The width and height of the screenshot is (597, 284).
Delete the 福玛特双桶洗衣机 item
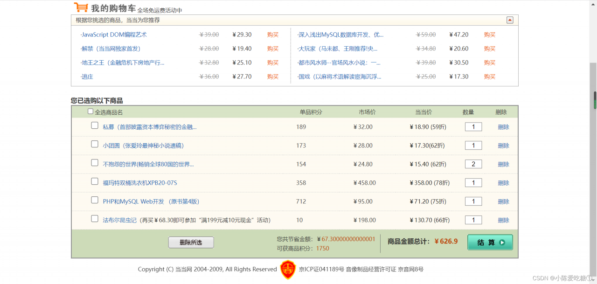click(503, 183)
